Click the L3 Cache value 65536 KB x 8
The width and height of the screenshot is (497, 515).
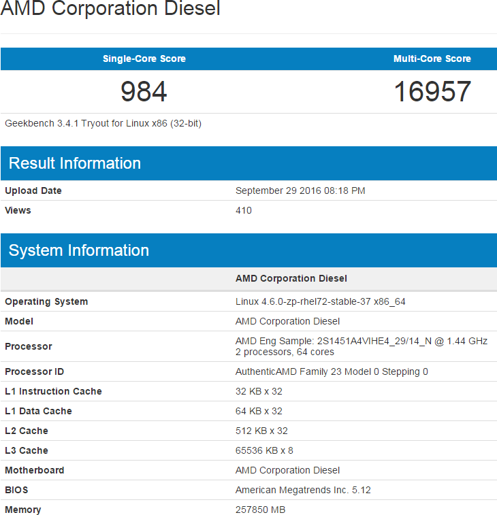tap(264, 450)
